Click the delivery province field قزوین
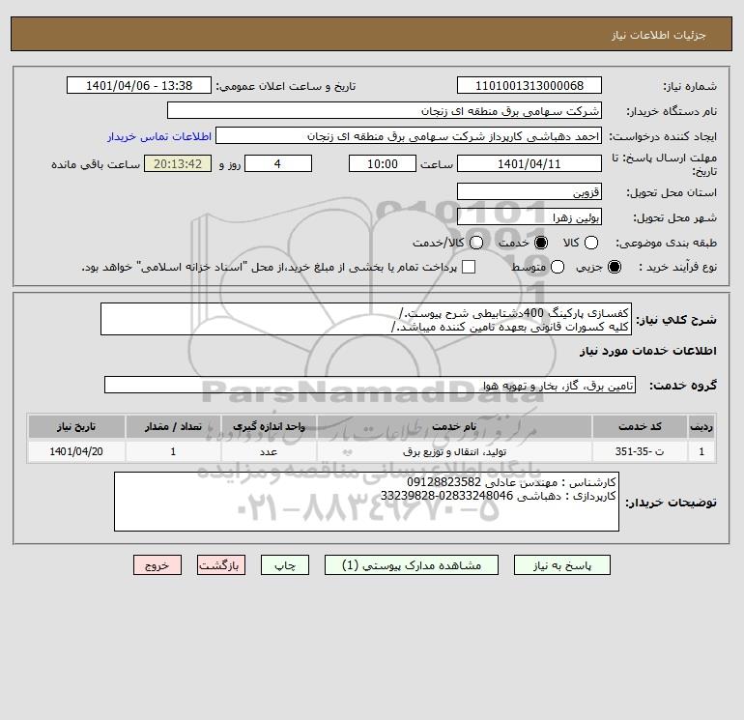 tap(529, 191)
